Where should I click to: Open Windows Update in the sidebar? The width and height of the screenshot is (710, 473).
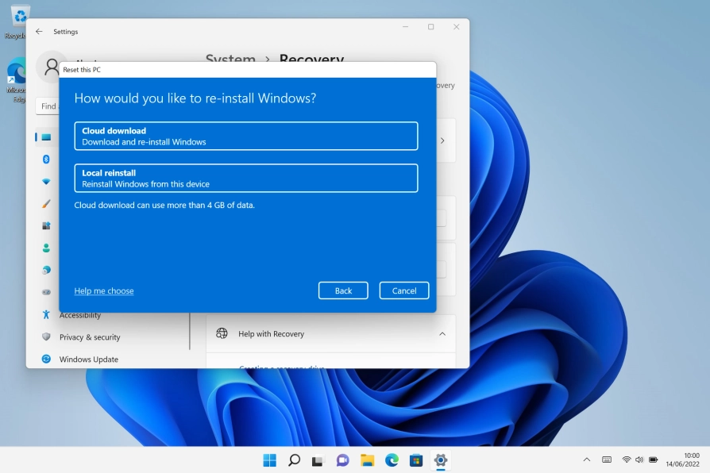coord(90,359)
